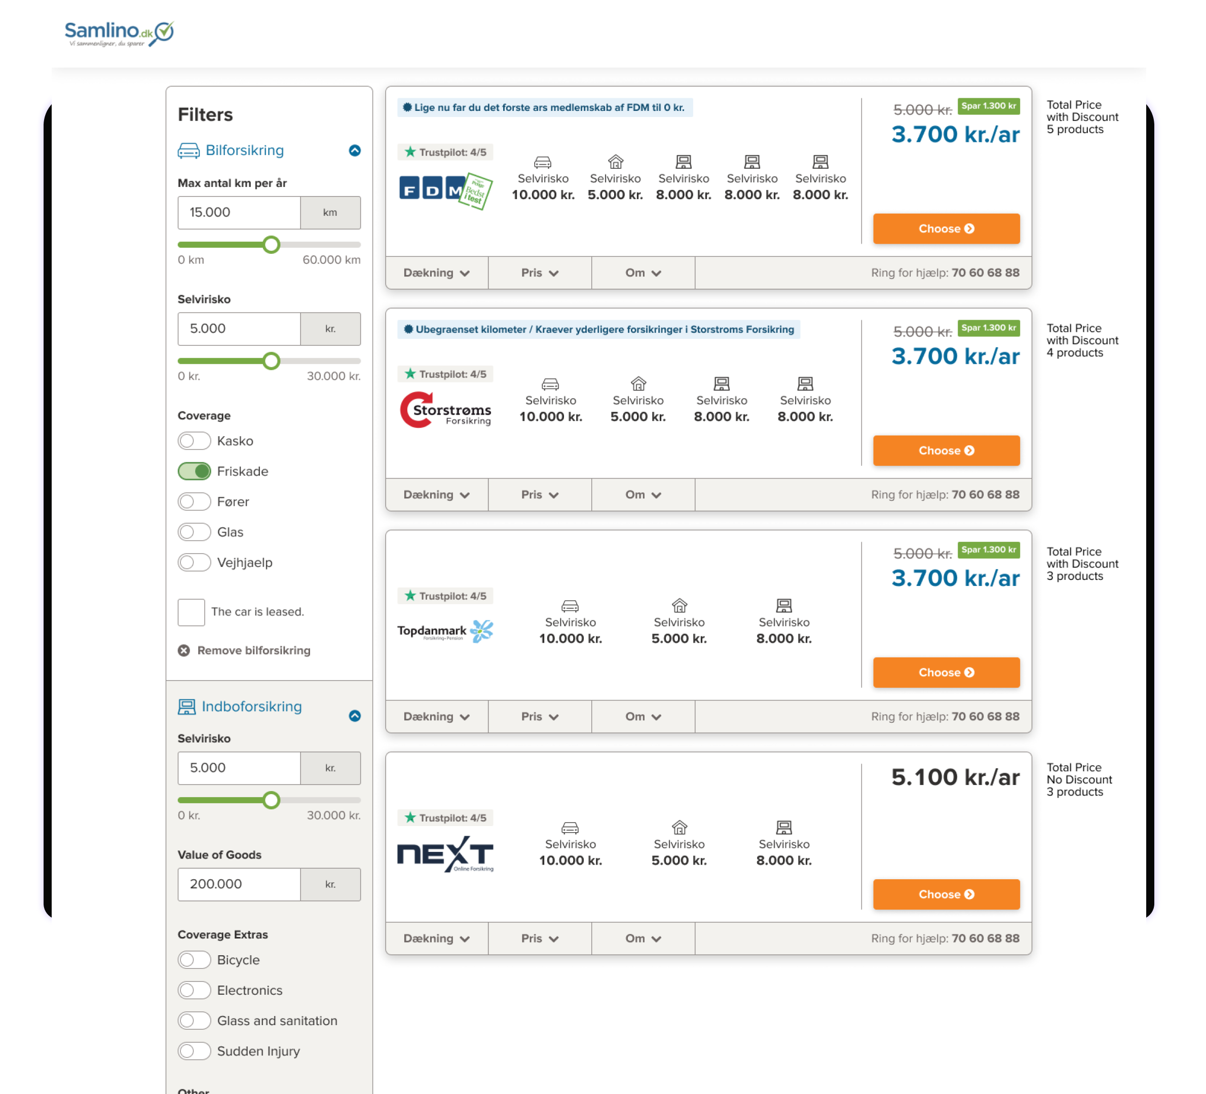Collapse the Bilforsikring filter section
The height and width of the screenshot is (1094, 1206).
click(x=355, y=150)
